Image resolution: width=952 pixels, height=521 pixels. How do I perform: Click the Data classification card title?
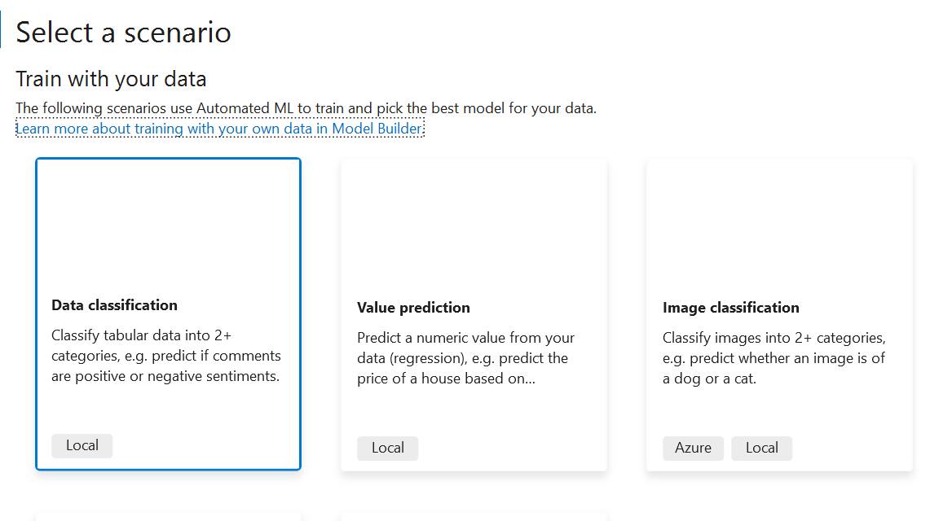click(x=114, y=304)
